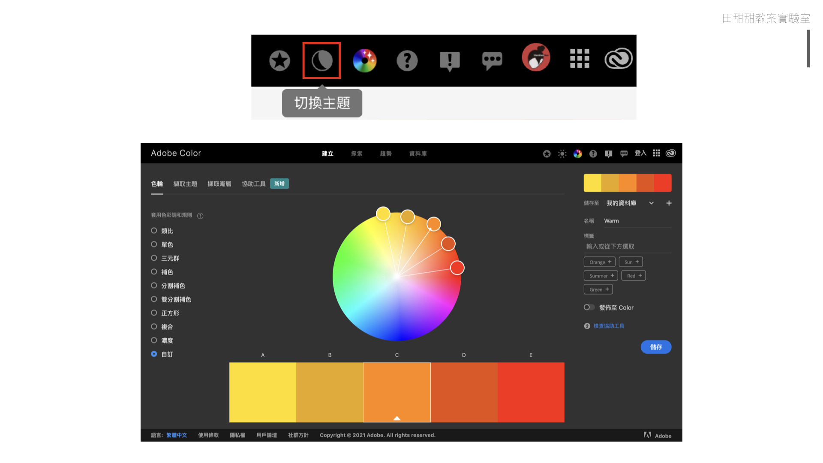Toggle 發佈至 Color switch
Viewport: 823px width, 463px height.
tap(589, 307)
